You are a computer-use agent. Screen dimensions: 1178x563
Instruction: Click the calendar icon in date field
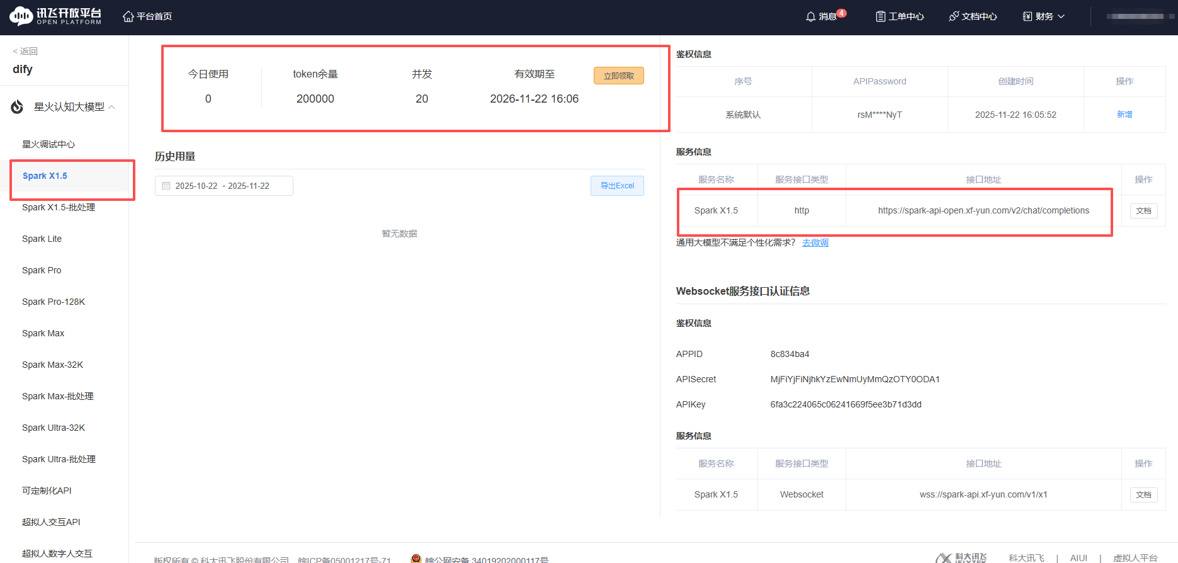coord(166,186)
